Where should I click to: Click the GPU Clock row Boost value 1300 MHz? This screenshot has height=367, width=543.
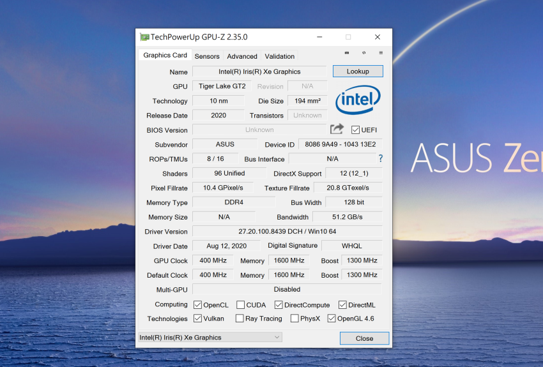pyautogui.click(x=362, y=260)
